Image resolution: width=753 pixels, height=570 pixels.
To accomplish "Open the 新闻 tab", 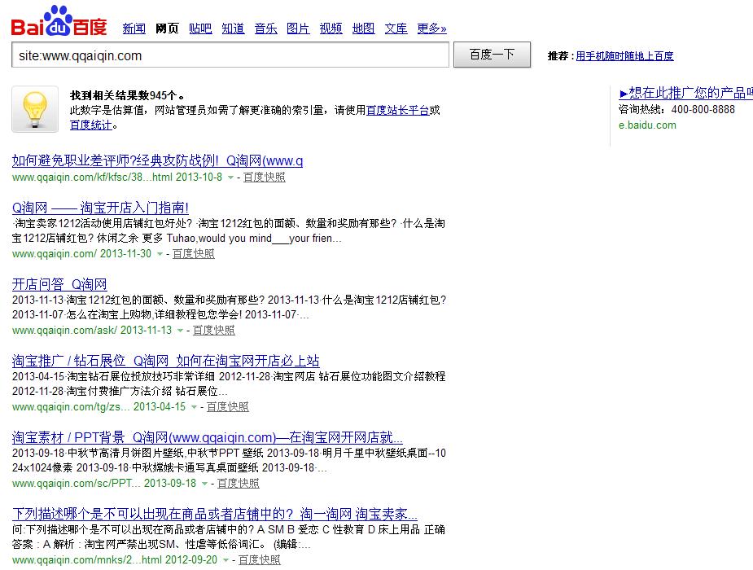I will click(134, 28).
